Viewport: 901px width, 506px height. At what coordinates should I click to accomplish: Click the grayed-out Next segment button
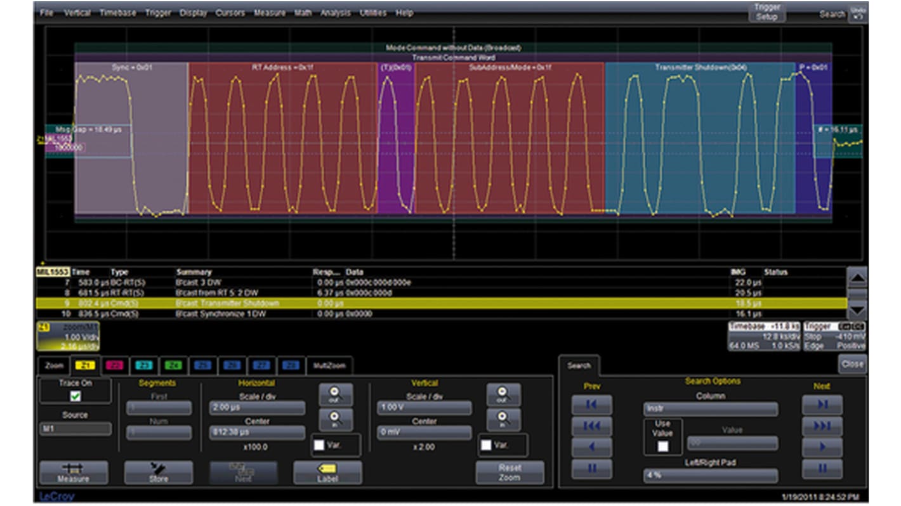(x=243, y=472)
